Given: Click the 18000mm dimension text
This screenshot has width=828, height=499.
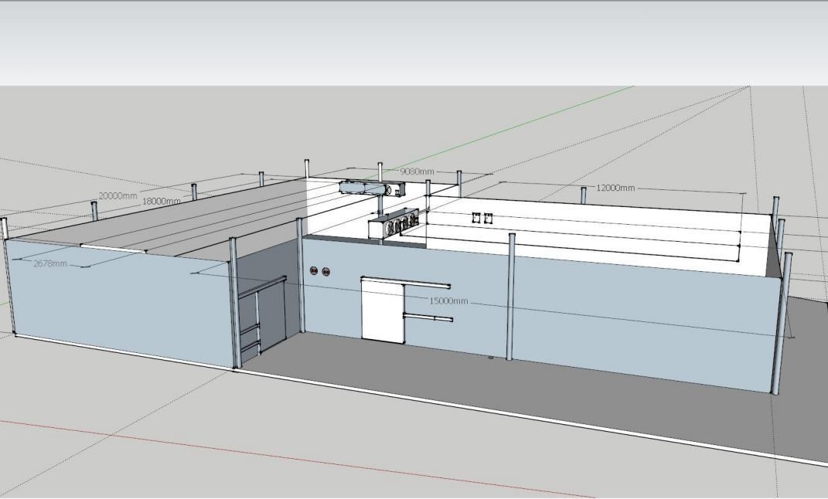Looking at the screenshot, I should [161, 202].
